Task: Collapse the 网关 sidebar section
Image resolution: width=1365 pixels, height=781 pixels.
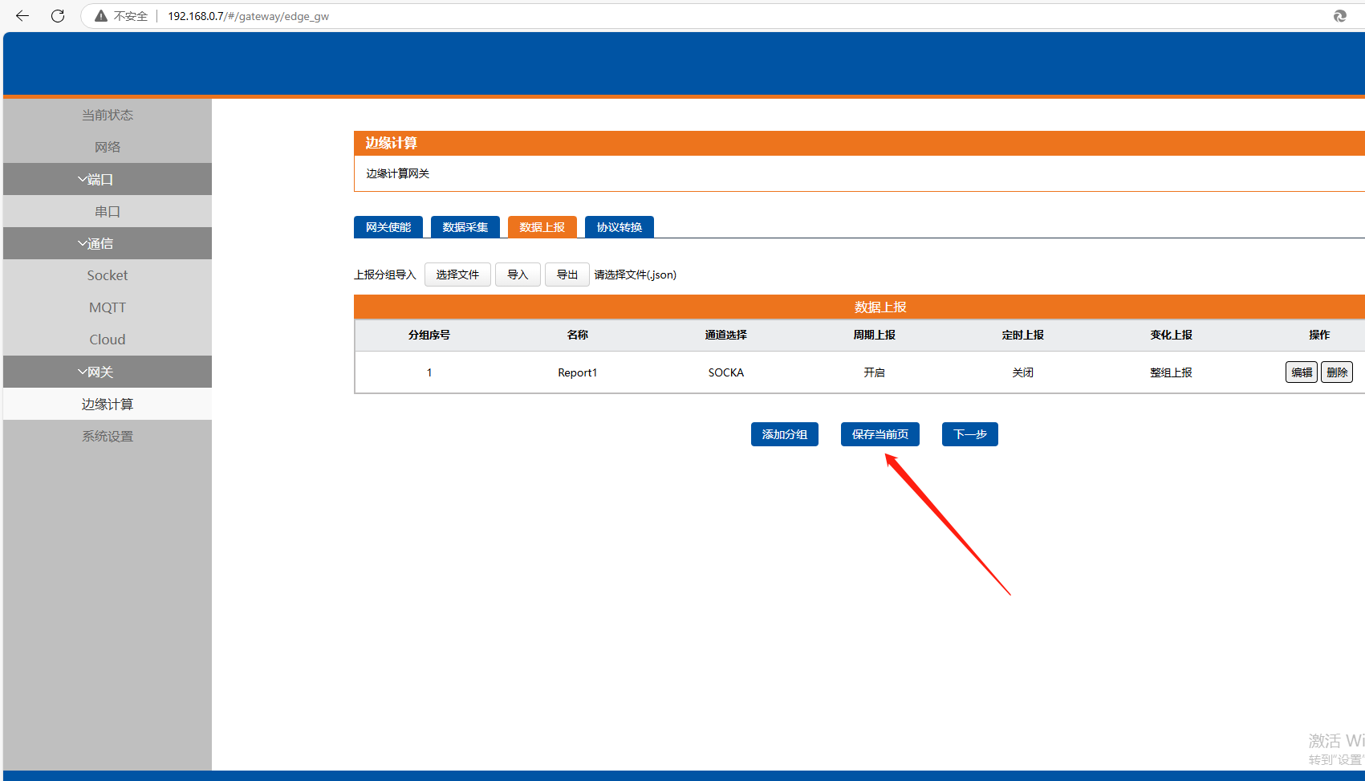Action: click(107, 372)
